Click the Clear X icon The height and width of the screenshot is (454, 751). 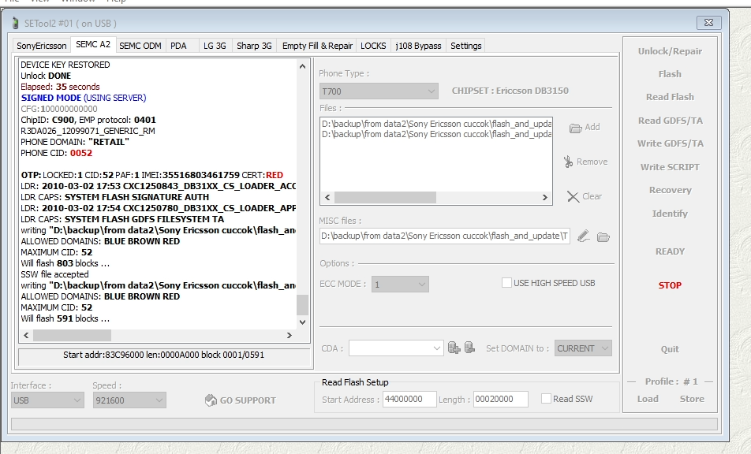(573, 197)
